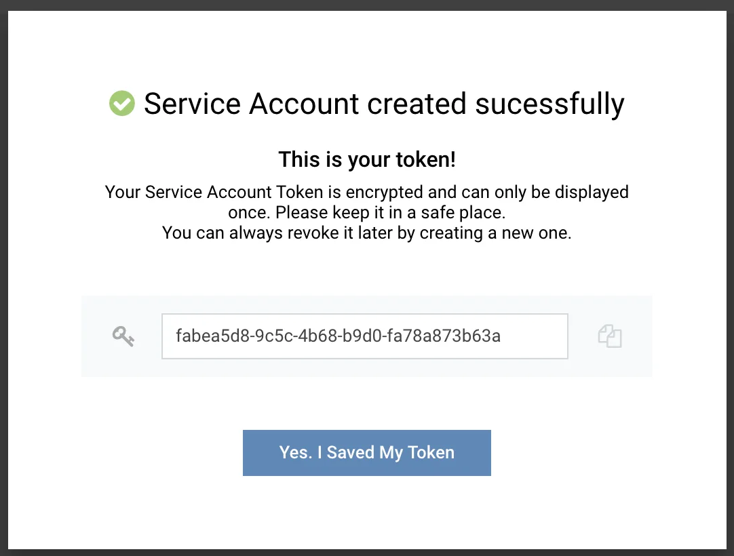Copy the service account token using the icon

pos(609,336)
